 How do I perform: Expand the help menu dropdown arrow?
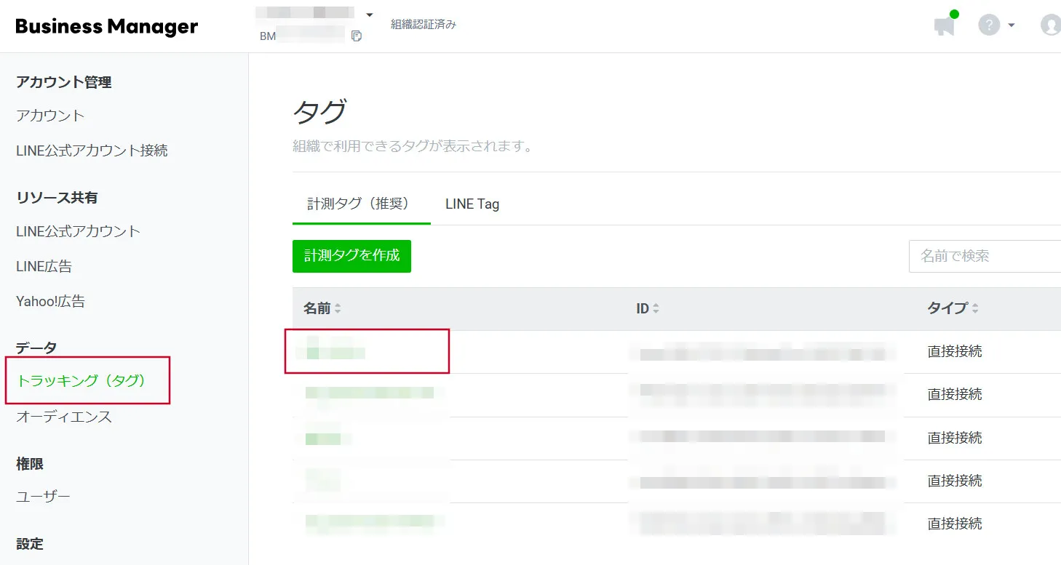pos(1012,26)
